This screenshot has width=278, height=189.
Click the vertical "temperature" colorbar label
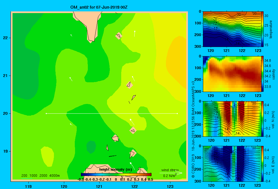point(271,29)
